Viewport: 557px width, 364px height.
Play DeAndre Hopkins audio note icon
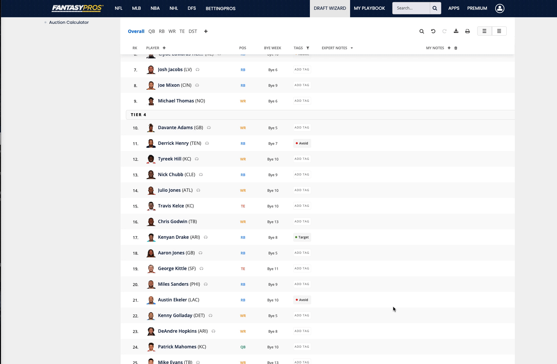pyautogui.click(x=213, y=331)
